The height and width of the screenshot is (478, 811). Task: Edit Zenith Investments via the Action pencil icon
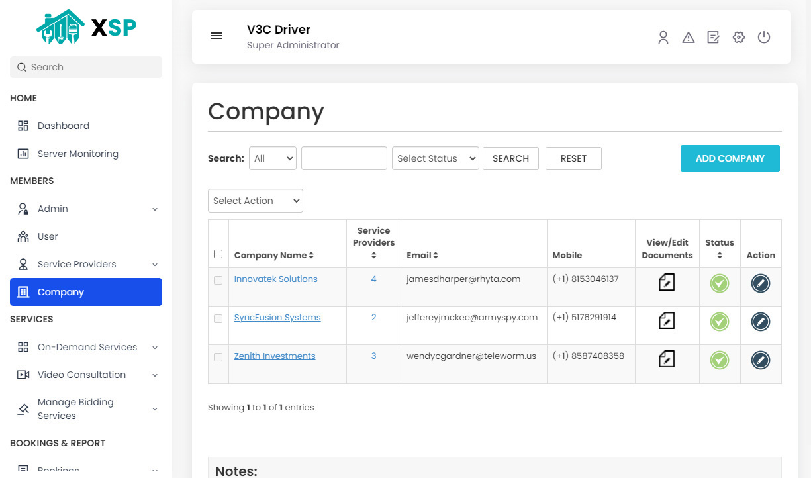761,360
